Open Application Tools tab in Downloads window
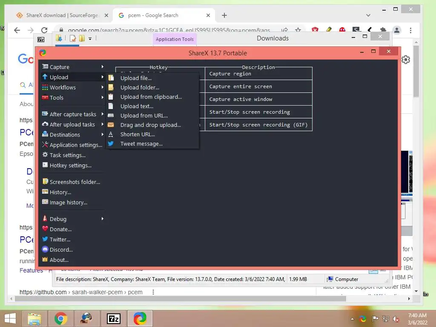Image resolution: width=436 pixels, height=327 pixels. pyautogui.click(x=175, y=39)
